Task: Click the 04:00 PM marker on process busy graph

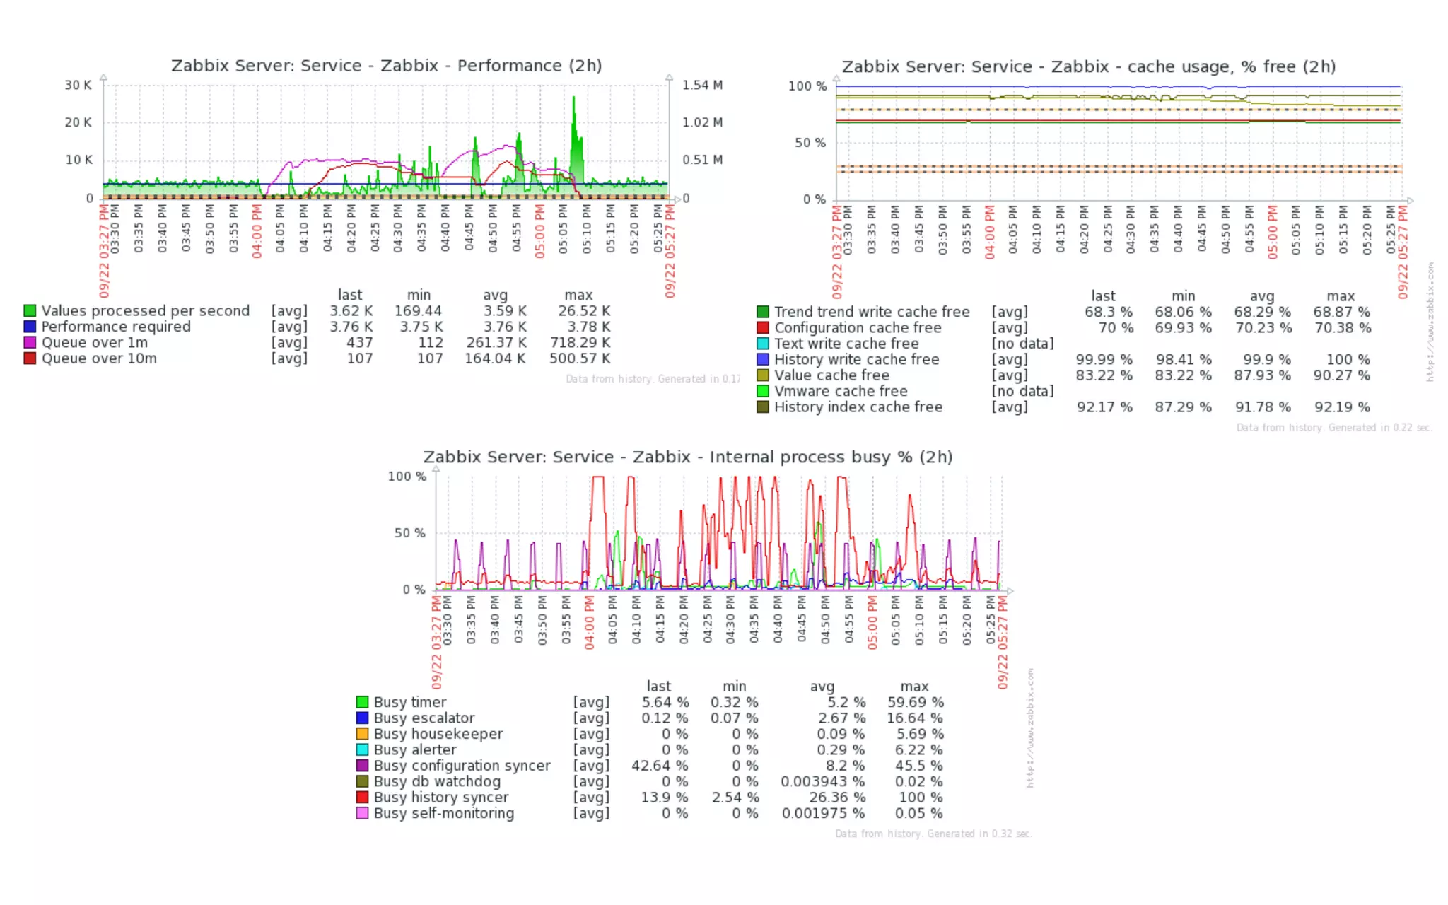Action: [589, 622]
